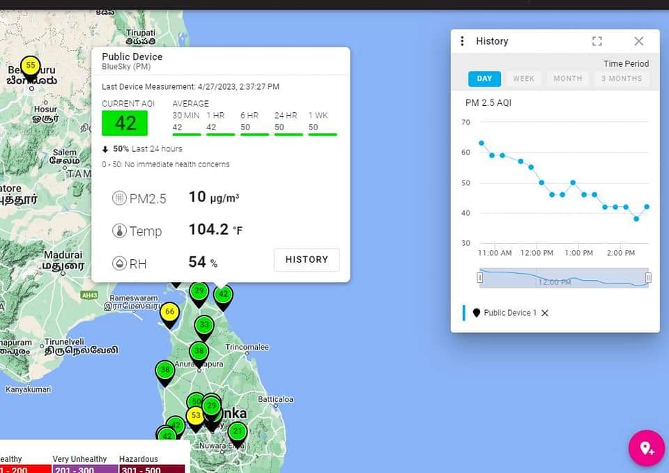Screen dimensions: 669x473
Task: Close the History panel
Action: click(x=638, y=41)
